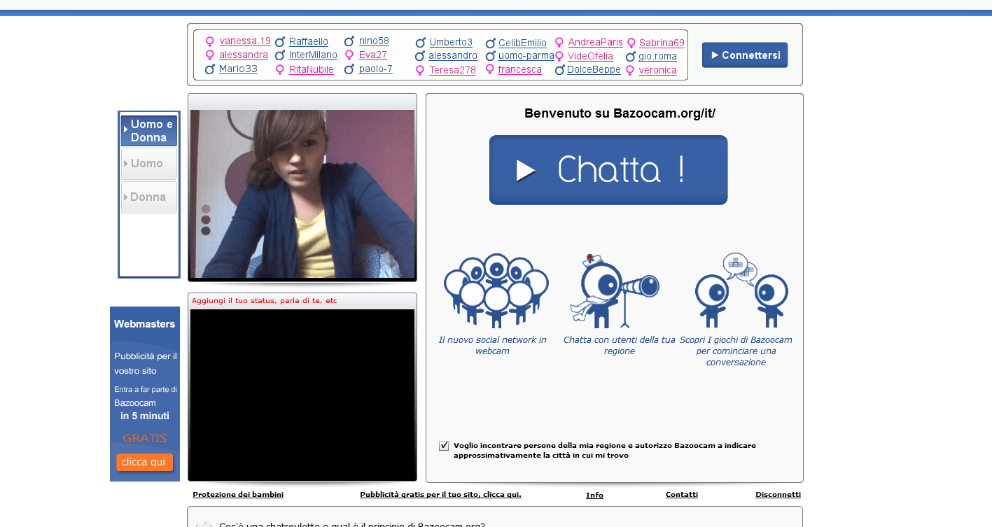The image size is (992, 527).
Task: Click the female icon beside VideOfelia
Action: coord(559,57)
